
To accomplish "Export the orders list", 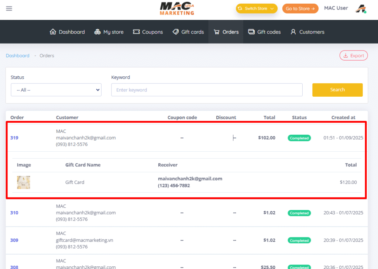I will click(353, 55).
